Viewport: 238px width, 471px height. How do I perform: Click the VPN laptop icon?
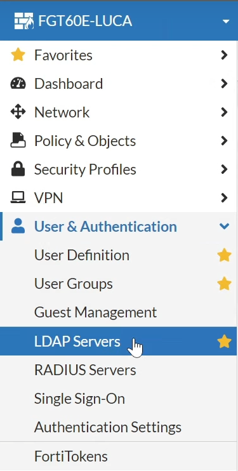tap(18, 197)
